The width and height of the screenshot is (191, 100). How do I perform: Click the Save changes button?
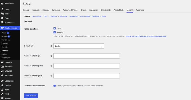coord(31,96)
